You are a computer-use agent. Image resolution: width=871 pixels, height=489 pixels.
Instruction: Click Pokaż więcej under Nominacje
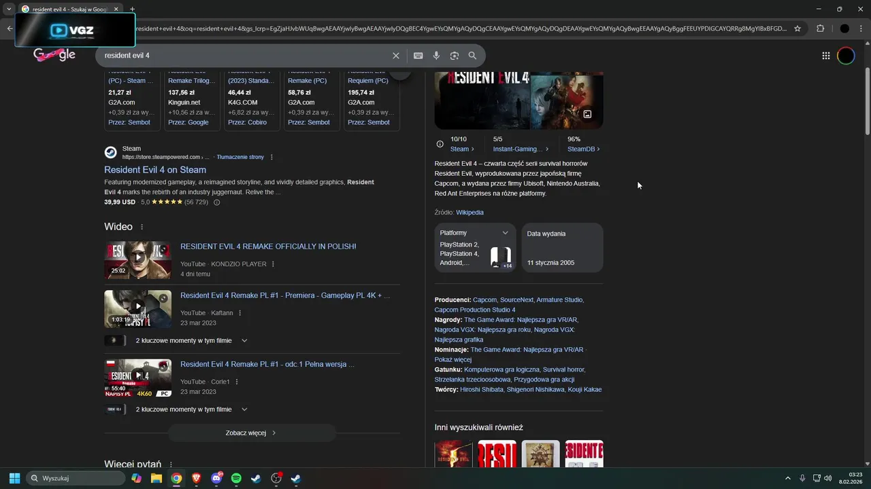[453, 359]
